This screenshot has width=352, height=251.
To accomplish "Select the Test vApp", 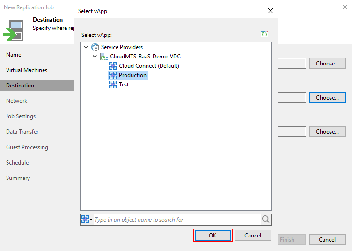I will 124,85.
